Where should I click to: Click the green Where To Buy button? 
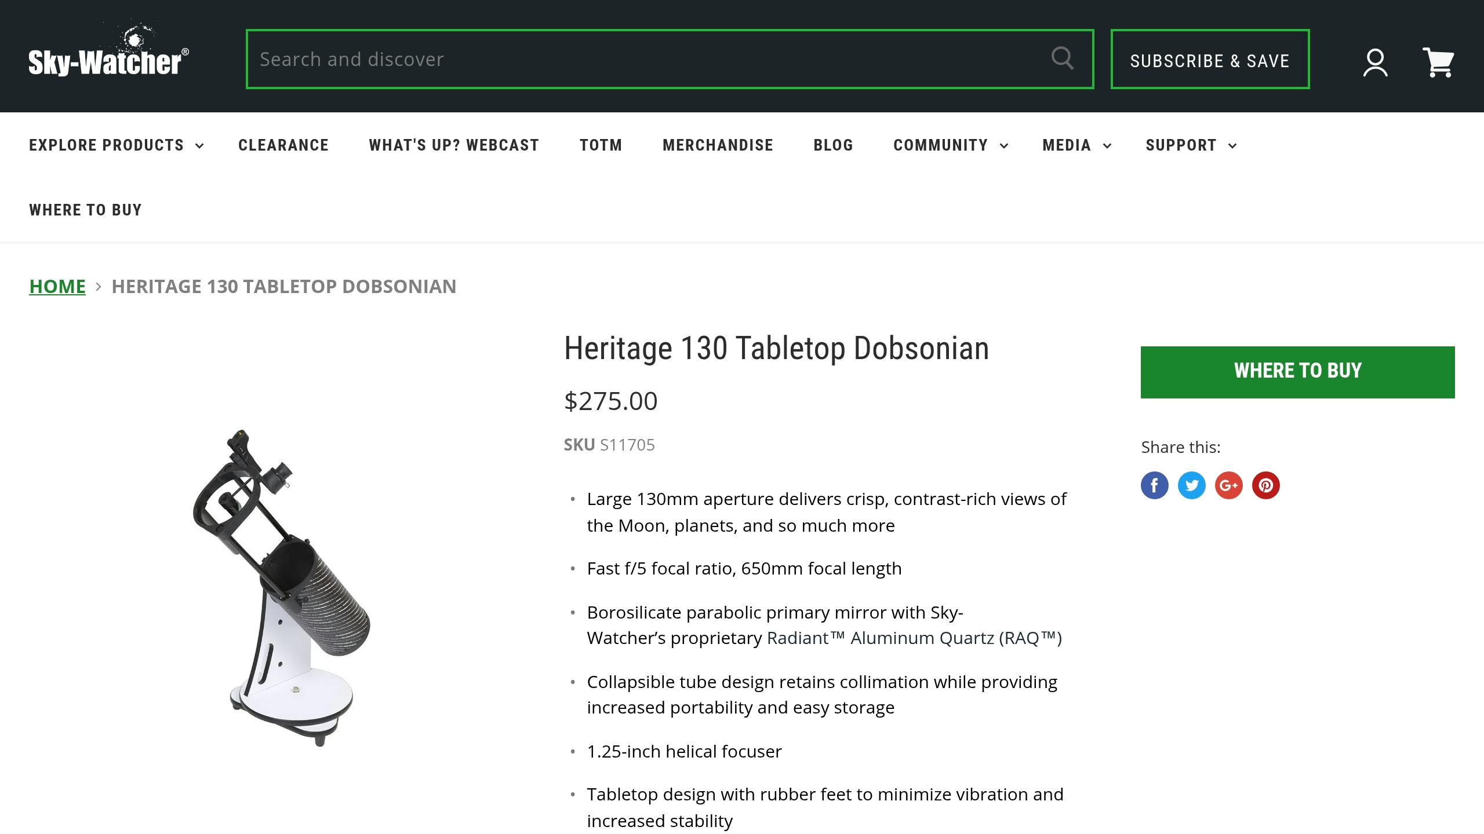click(x=1297, y=371)
